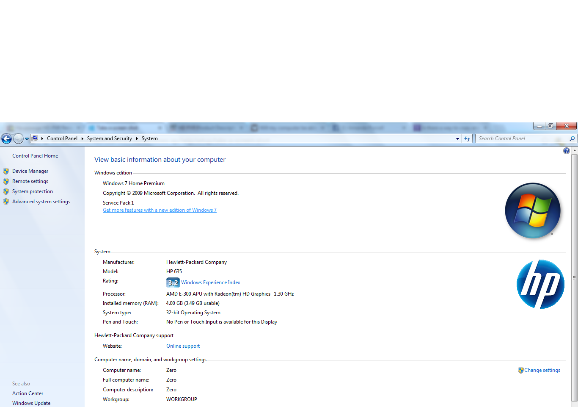
Task: Click the heading View basic information about your computer
Action: [160, 160]
